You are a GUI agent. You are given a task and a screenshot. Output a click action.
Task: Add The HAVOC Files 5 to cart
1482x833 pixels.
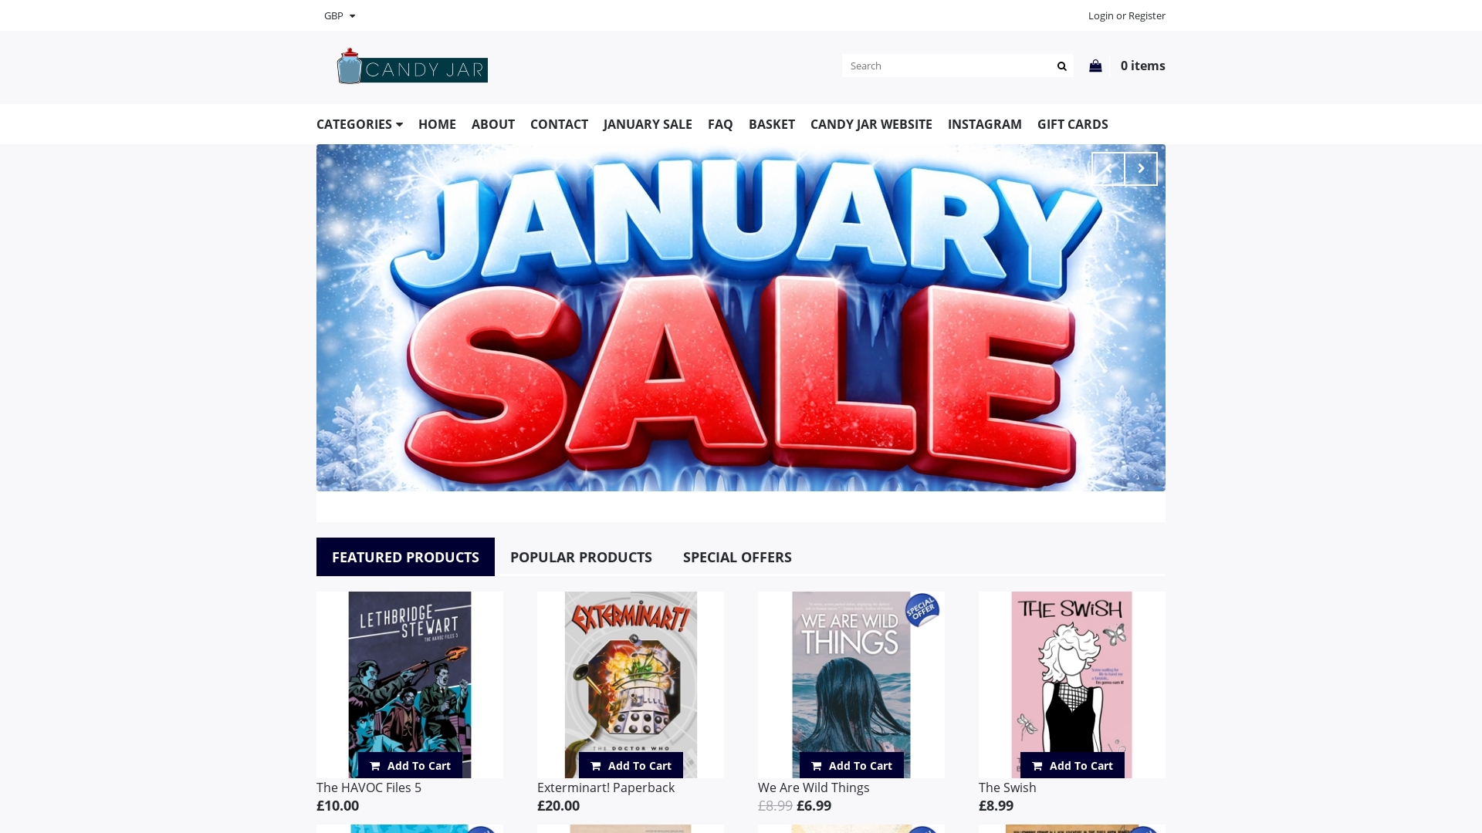click(x=410, y=765)
